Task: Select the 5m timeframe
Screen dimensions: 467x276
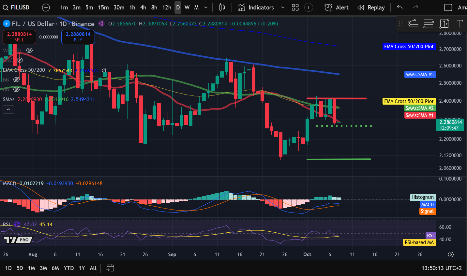Action: tap(89, 7)
